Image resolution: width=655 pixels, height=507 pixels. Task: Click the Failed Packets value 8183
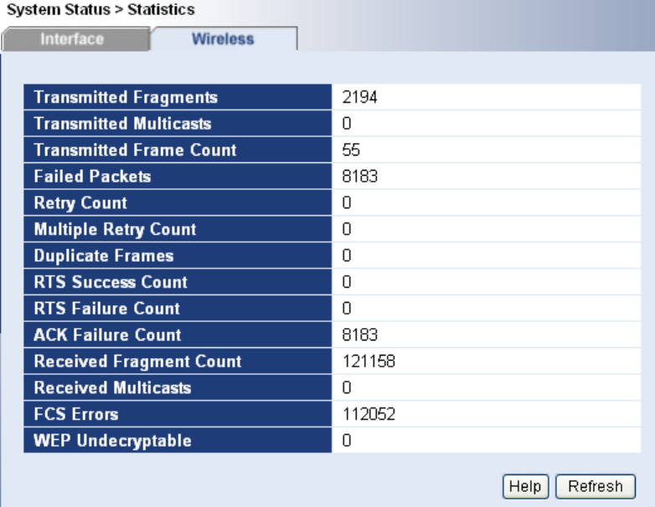[359, 177]
